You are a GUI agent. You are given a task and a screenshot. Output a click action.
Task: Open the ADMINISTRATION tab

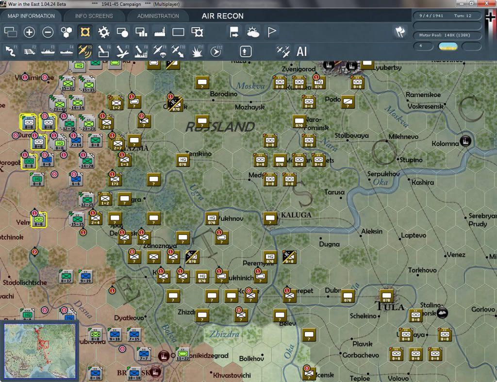[158, 16]
